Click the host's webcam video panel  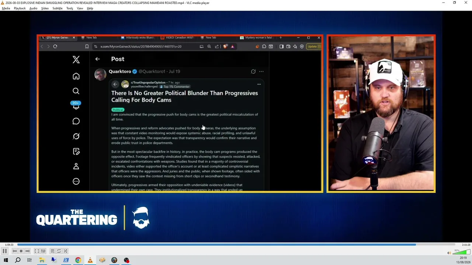pos(381,113)
